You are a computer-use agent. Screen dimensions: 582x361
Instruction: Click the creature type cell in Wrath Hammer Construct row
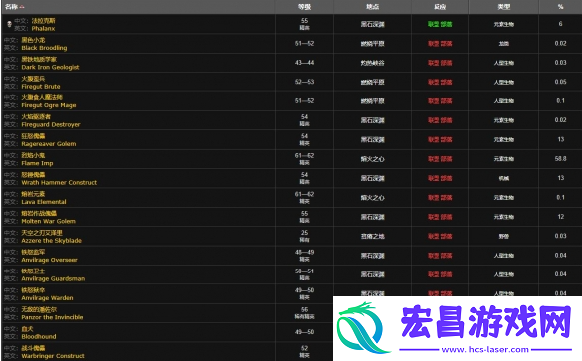[x=504, y=178]
